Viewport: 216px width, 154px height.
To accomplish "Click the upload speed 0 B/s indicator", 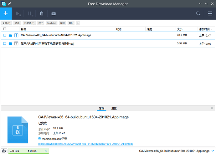I will [x=32, y=151].
